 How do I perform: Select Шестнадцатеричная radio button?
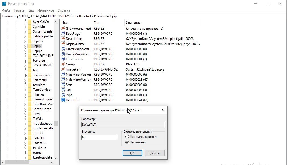127,137
